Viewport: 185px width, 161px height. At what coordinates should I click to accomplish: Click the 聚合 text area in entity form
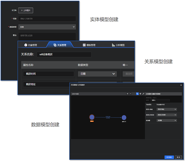click(x=47, y=37)
